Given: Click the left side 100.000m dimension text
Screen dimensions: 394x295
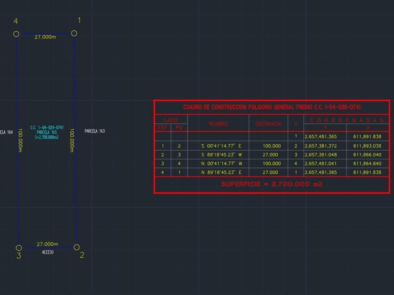Looking at the screenshot, I should 20,141.
